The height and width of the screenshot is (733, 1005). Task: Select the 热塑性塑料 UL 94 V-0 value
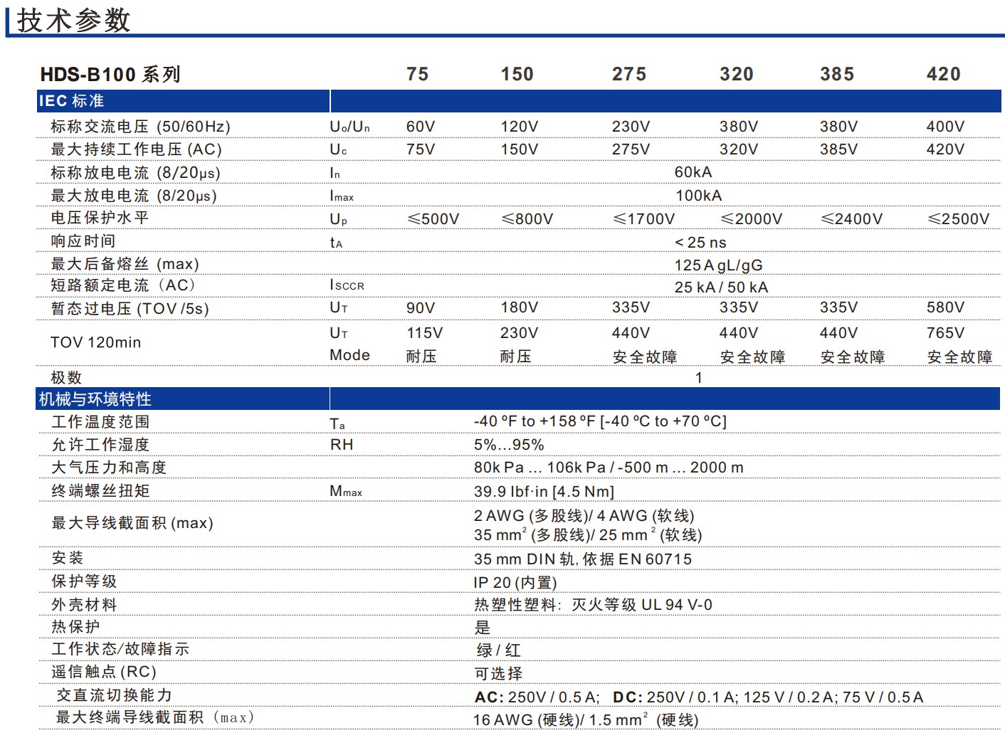click(x=593, y=605)
